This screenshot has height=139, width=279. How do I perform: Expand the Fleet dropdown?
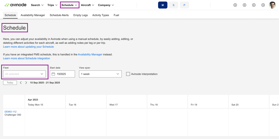coord(24,74)
